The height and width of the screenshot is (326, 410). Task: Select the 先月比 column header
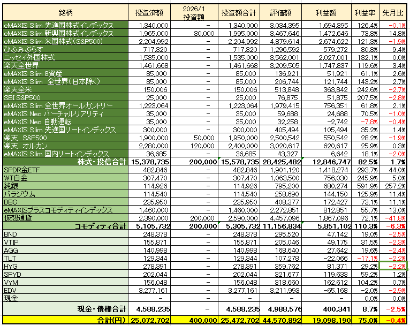click(393, 12)
